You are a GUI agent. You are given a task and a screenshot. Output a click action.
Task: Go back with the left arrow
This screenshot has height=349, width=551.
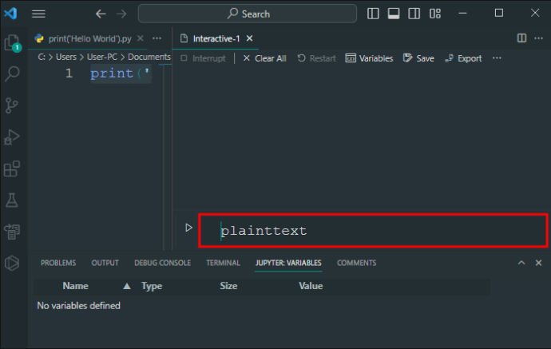(x=101, y=14)
